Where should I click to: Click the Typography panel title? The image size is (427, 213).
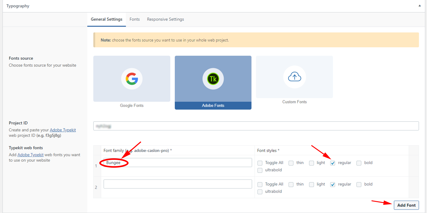[x=18, y=6]
